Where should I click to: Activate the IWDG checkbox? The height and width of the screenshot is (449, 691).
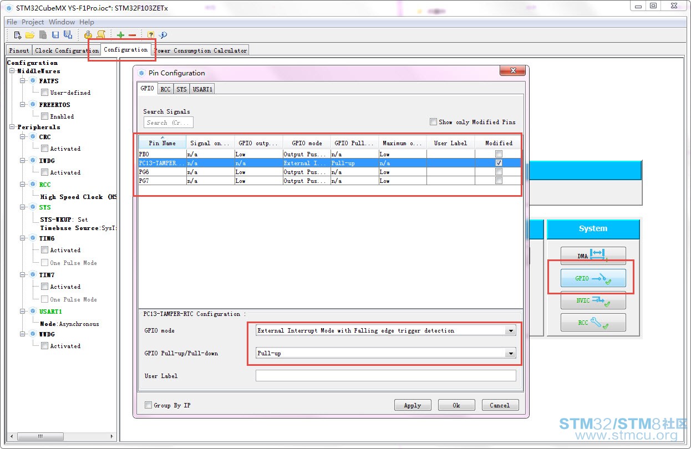pos(44,172)
